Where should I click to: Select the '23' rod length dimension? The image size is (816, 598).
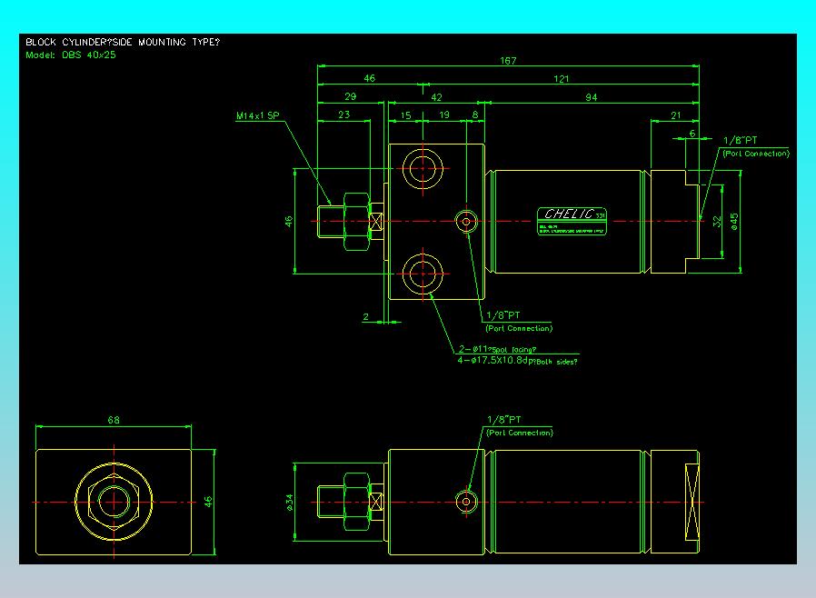point(344,115)
